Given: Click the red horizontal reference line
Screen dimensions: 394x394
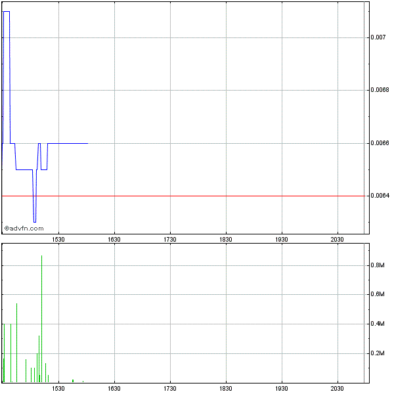Looking at the screenshot, I should coord(197,196).
